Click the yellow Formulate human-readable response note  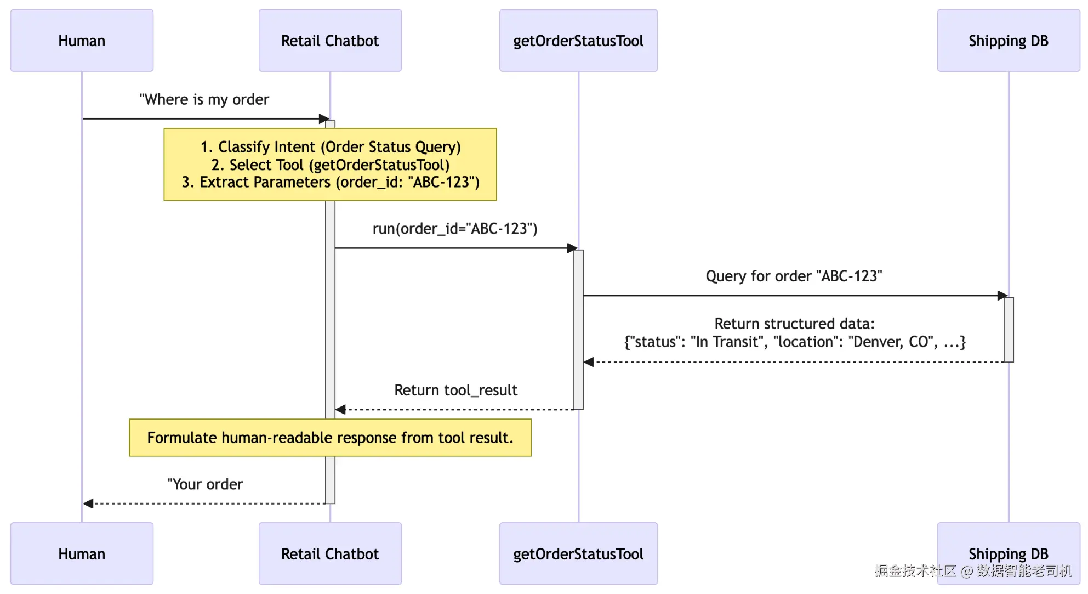pyautogui.click(x=330, y=438)
